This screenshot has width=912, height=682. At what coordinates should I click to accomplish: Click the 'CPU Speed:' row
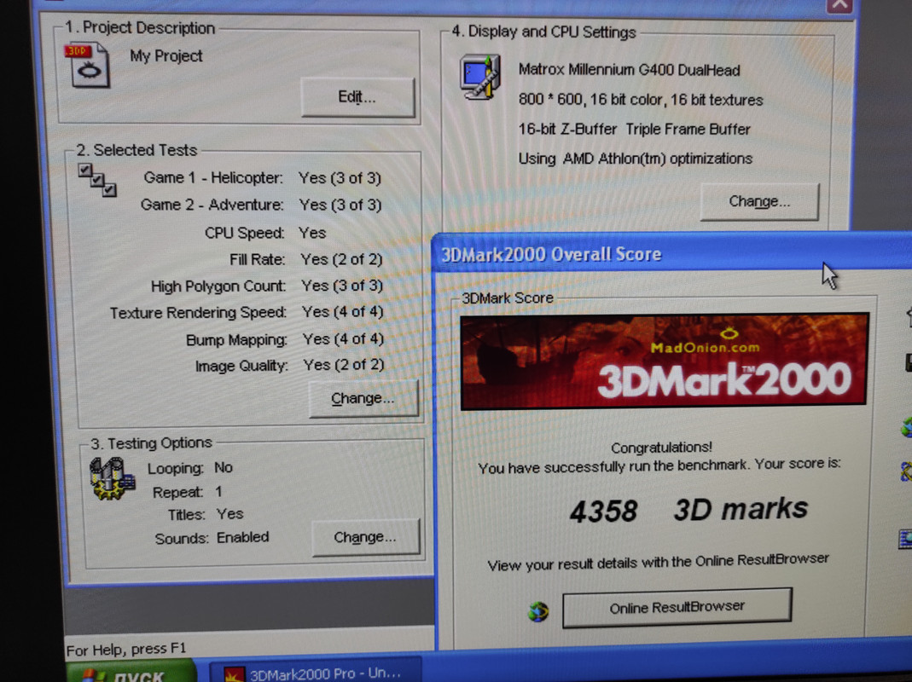click(x=264, y=233)
